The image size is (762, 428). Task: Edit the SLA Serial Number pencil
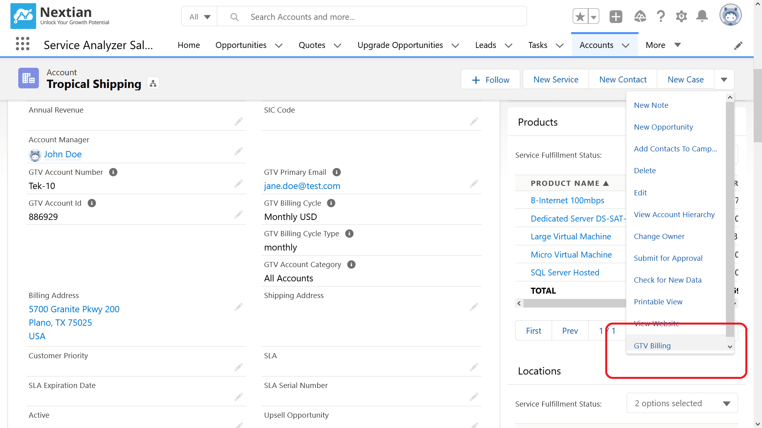coord(474,397)
